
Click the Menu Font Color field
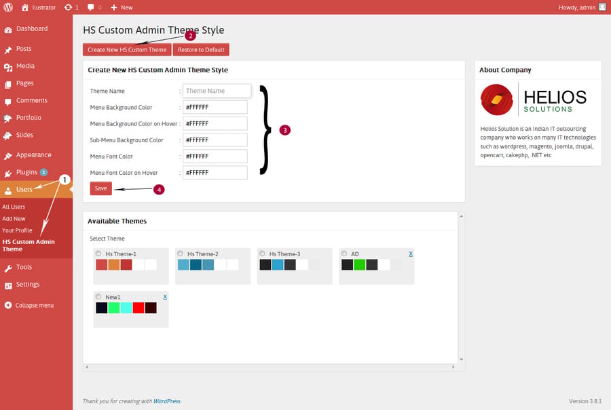(215, 156)
